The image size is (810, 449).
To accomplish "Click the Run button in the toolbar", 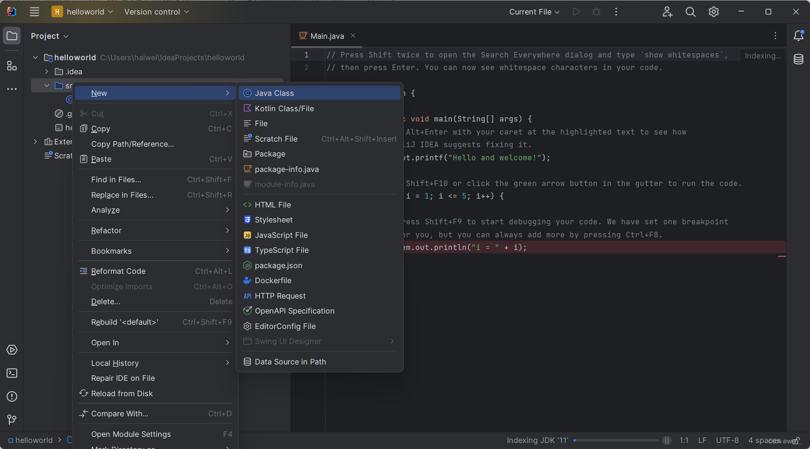I will tap(577, 12).
